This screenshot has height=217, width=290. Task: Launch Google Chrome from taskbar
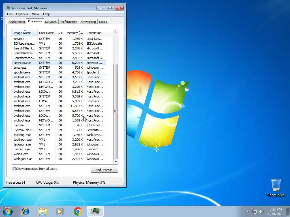(x=78, y=211)
